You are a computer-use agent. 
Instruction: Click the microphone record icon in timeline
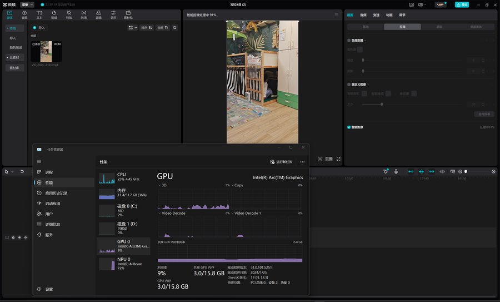[x=396, y=171]
